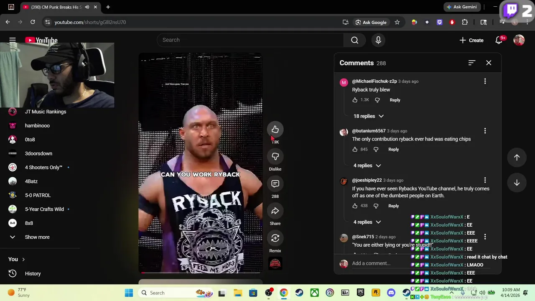Go back in browser

pos(8,22)
